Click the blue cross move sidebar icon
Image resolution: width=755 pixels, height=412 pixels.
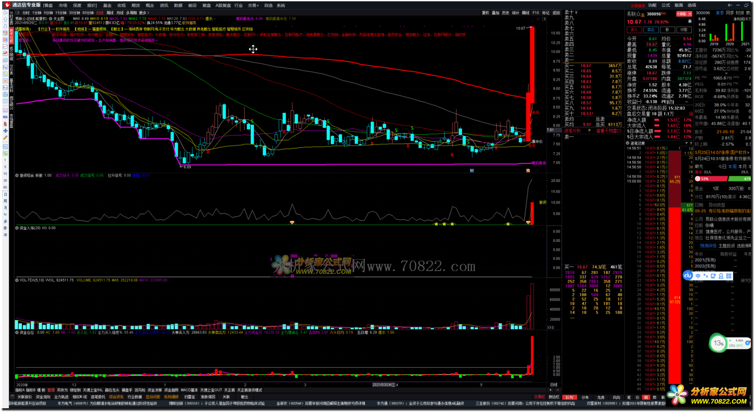click(5, 131)
